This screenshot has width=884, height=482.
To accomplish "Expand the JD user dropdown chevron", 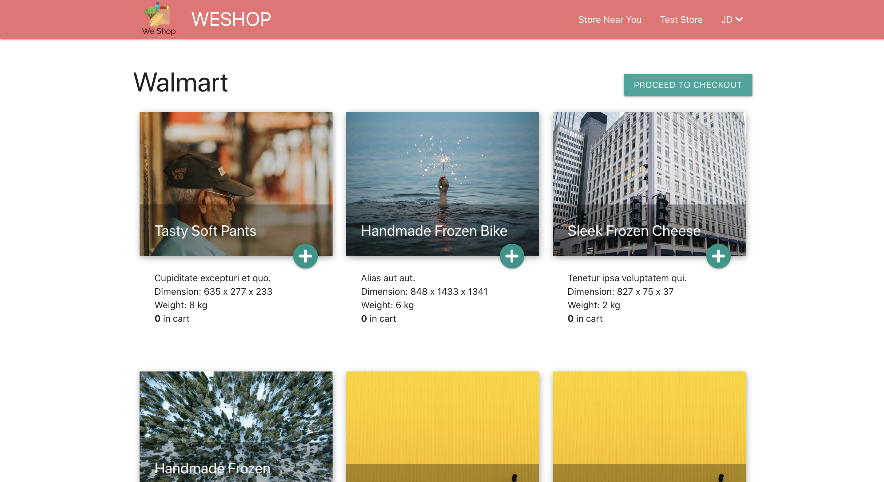I will point(739,19).
